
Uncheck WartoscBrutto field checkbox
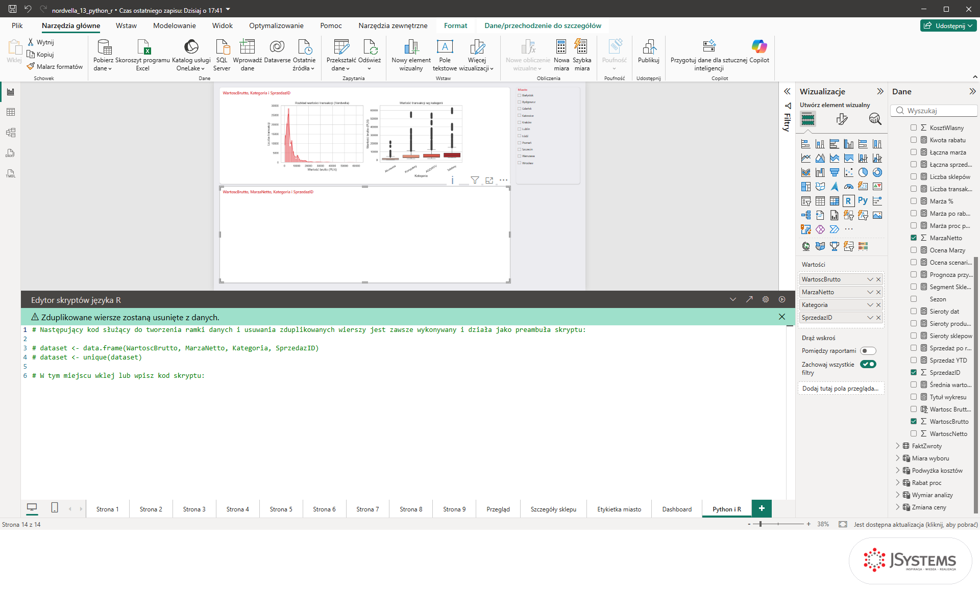point(914,422)
